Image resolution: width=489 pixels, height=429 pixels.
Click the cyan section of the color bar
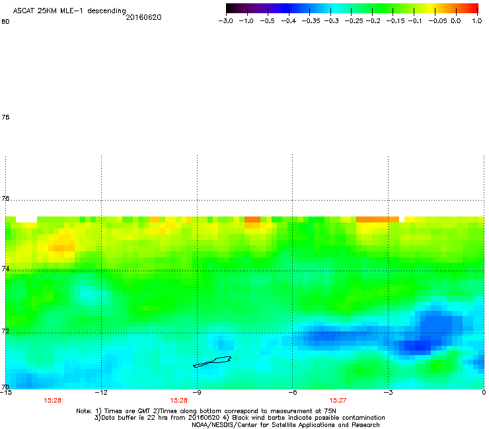coord(334,9)
